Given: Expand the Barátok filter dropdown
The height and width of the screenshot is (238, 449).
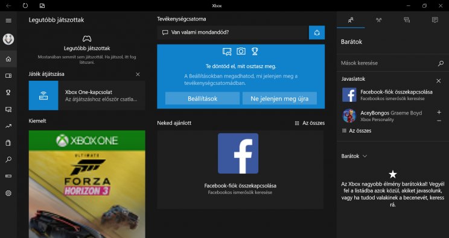Looking at the screenshot, I should (x=354, y=156).
